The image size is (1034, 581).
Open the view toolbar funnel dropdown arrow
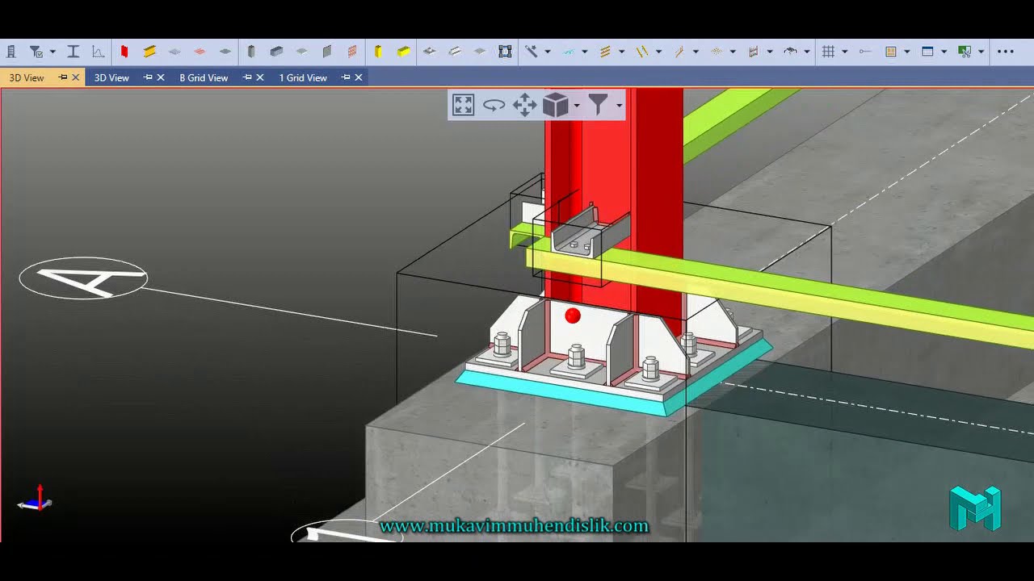619,105
